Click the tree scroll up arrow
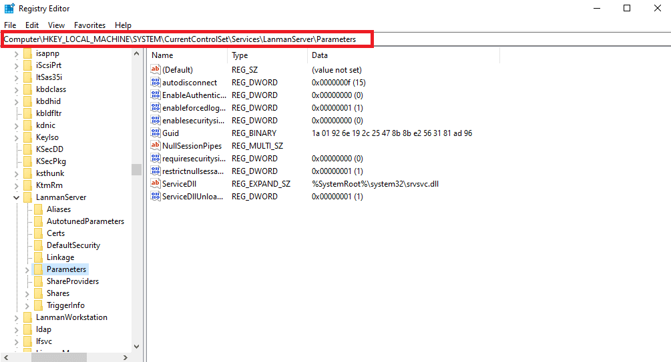 tap(136, 53)
